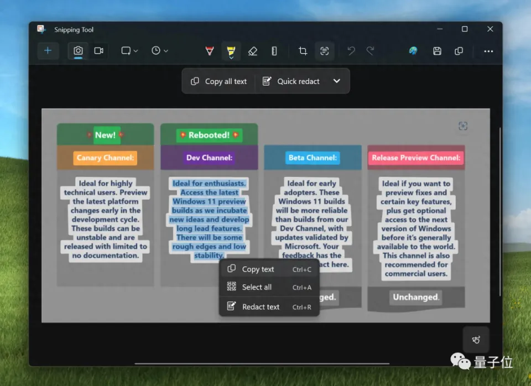531x386 pixels.
Task: Select the image Crop tool
Action: click(303, 51)
